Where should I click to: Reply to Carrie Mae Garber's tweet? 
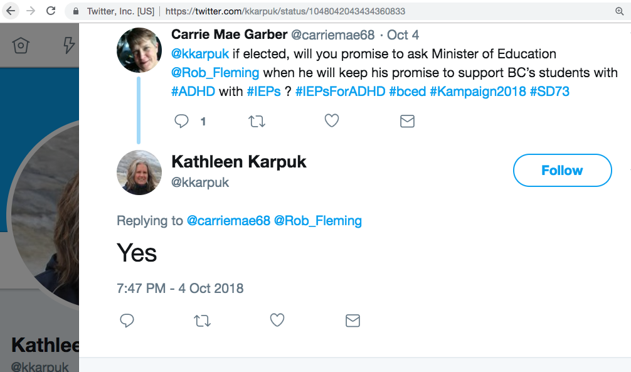point(182,122)
